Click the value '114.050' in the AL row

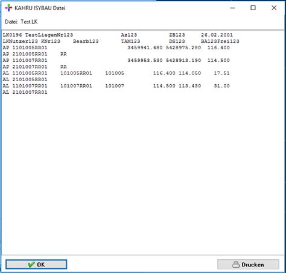pos(190,73)
